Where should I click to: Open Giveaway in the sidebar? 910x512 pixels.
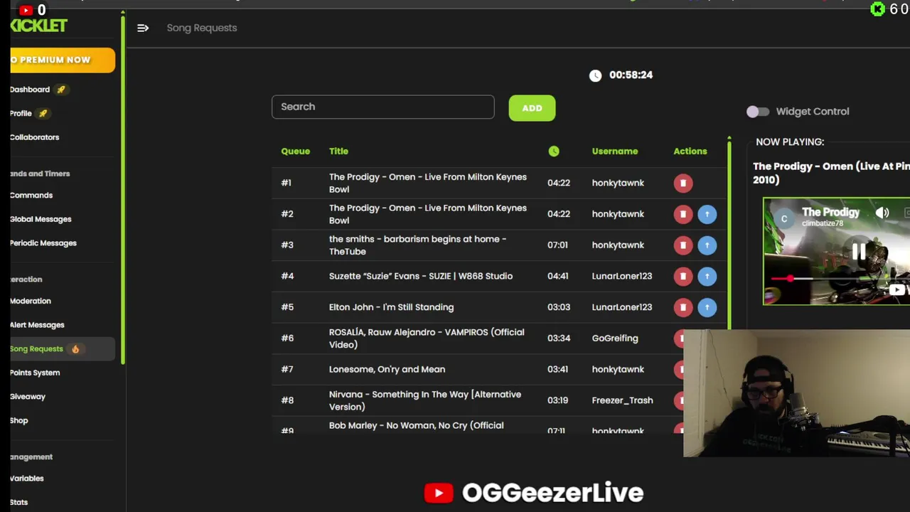28,397
